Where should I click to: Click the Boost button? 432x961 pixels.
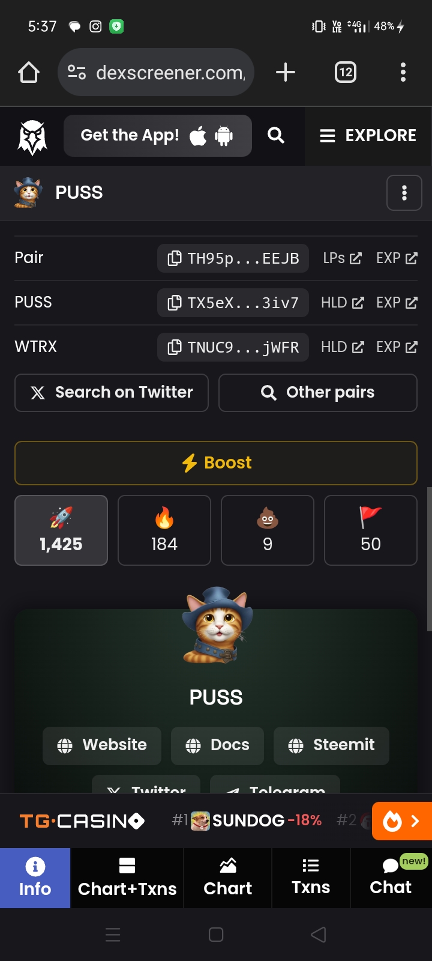[x=216, y=463]
